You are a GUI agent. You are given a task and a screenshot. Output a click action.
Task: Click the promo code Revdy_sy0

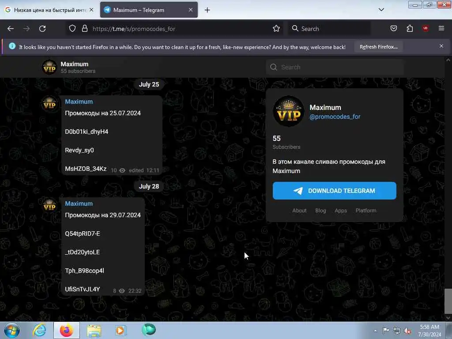pyautogui.click(x=79, y=151)
